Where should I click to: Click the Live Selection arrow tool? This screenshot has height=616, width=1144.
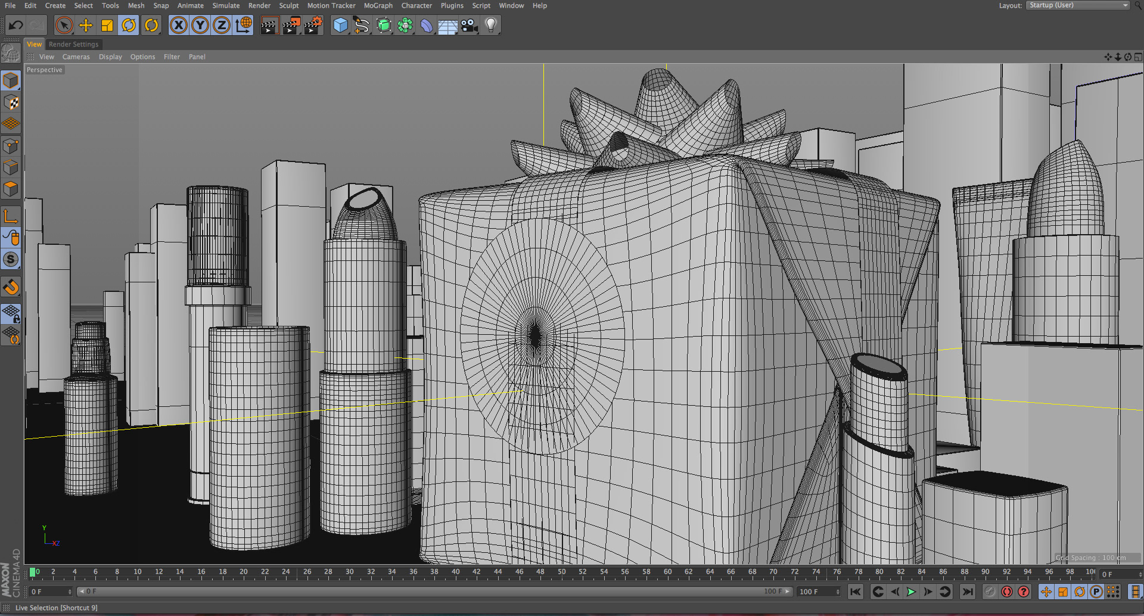click(64, 26)
